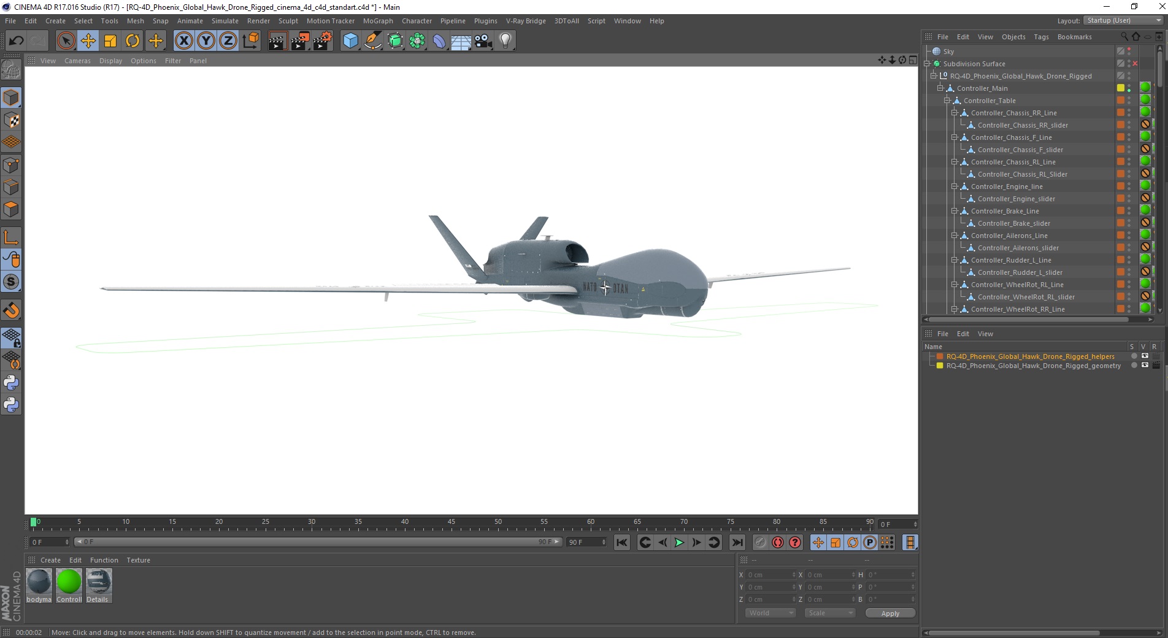Click the X position input field

(770, 575)
